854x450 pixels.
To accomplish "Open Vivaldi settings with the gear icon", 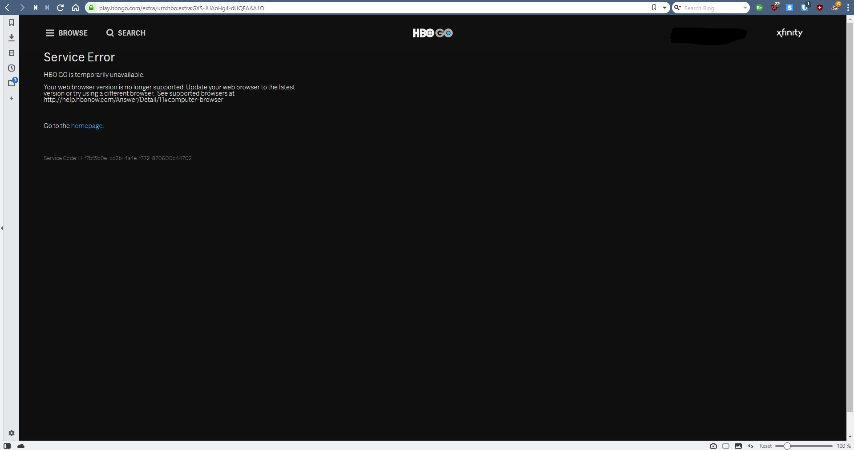I will coord(12,433).
